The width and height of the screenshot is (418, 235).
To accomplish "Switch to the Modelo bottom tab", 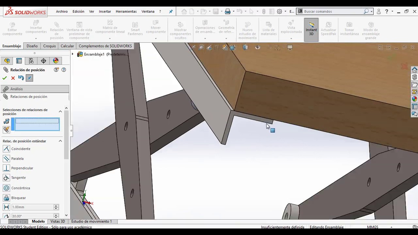I will pos(38,221).
